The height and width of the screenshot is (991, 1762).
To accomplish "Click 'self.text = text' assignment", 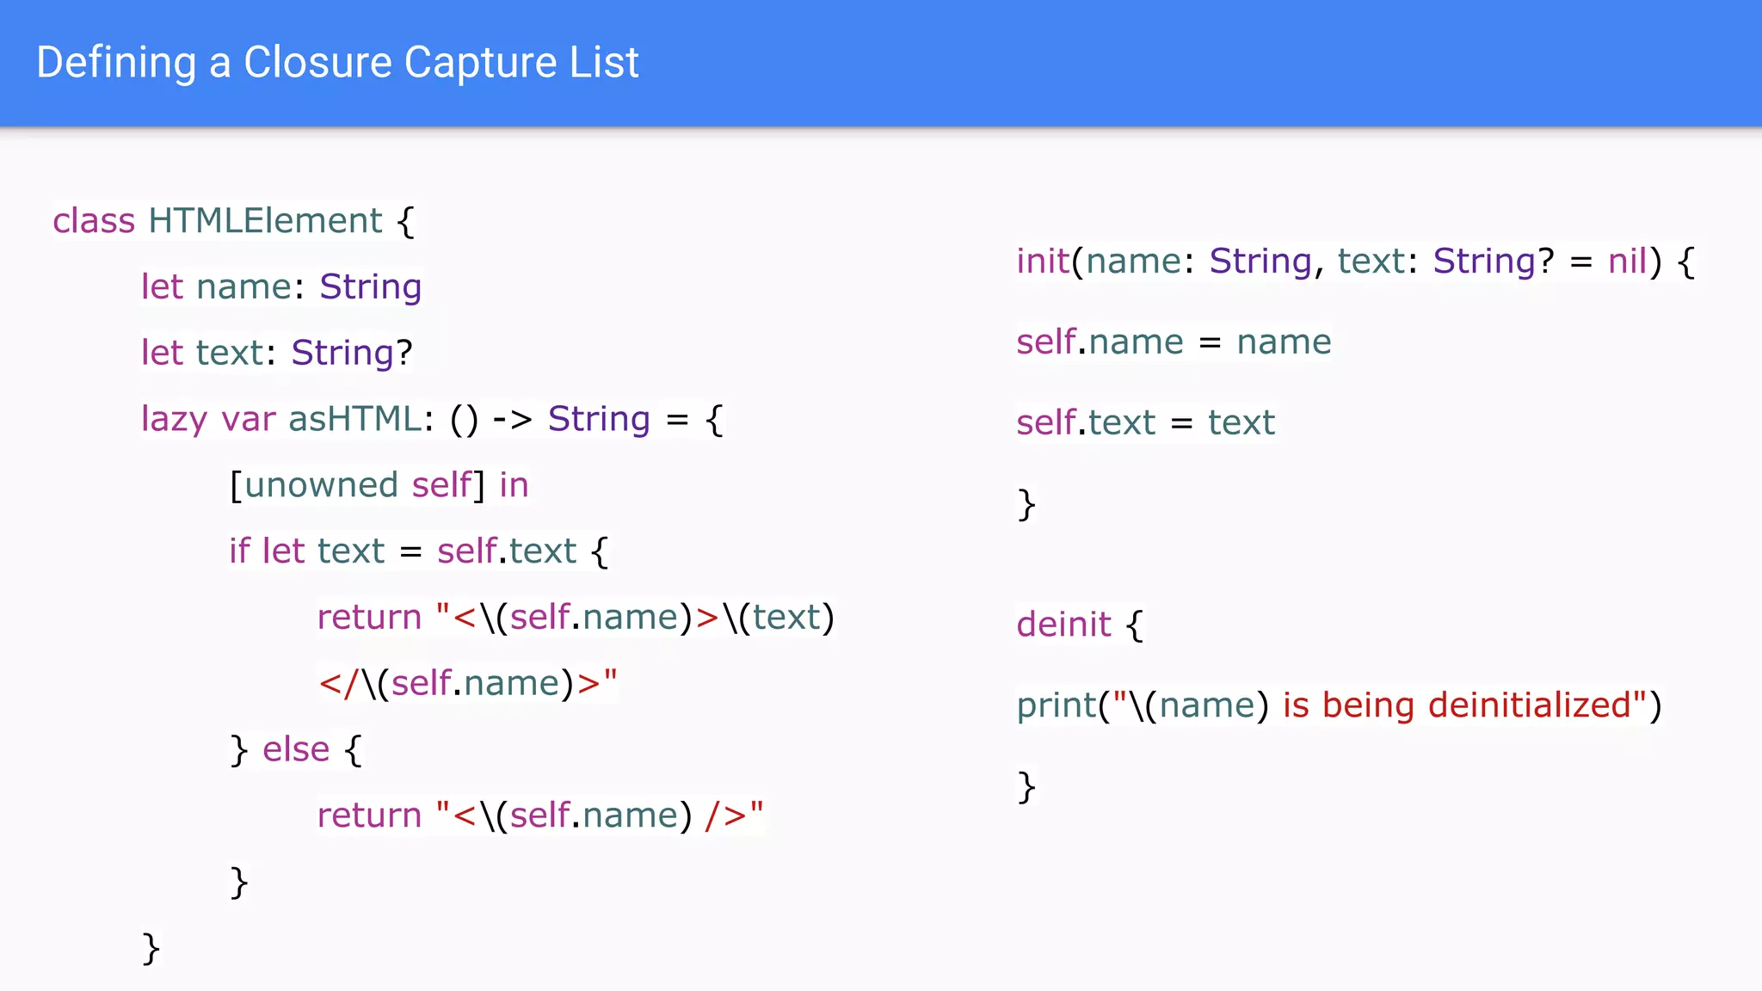I will (x=1145, y=423).
